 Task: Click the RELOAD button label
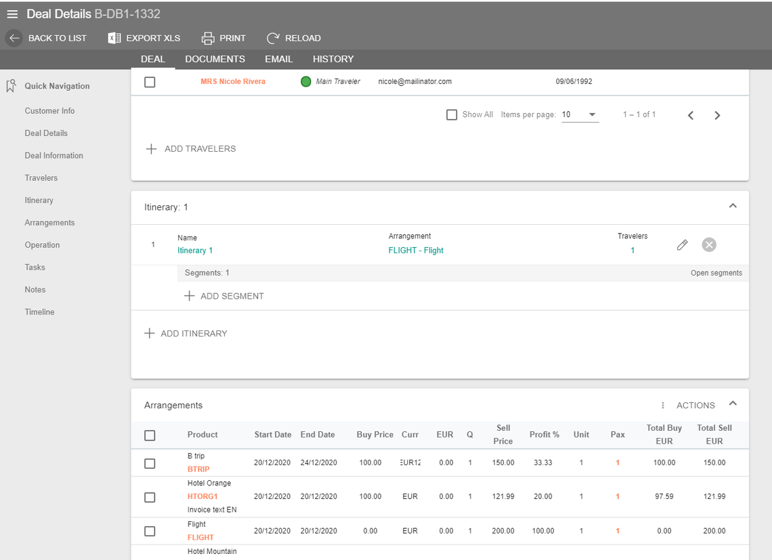coord(303,38)
